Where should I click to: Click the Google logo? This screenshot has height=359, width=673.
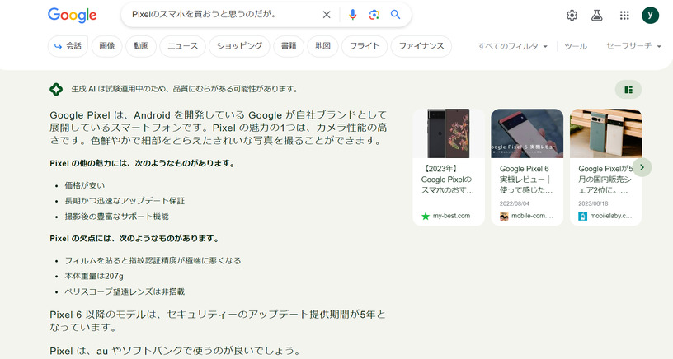point(72,16)
